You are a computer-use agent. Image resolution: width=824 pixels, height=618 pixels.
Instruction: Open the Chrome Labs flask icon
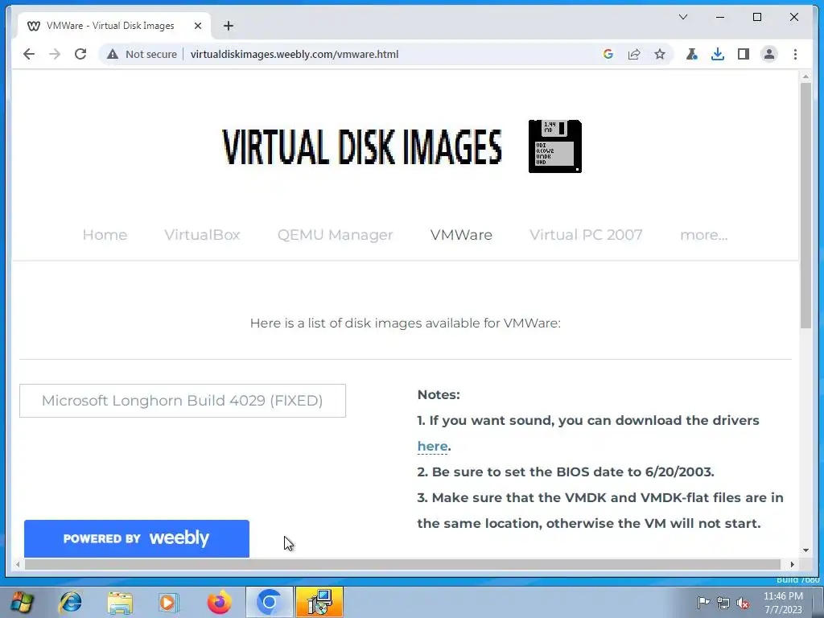coord(691,54)
